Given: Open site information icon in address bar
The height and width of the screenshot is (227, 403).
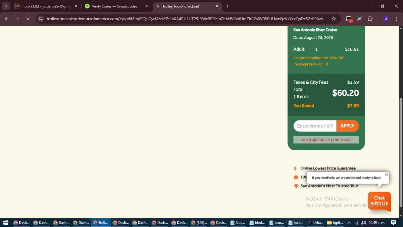Looking at the screenshot, I should [x=41, y=19].
